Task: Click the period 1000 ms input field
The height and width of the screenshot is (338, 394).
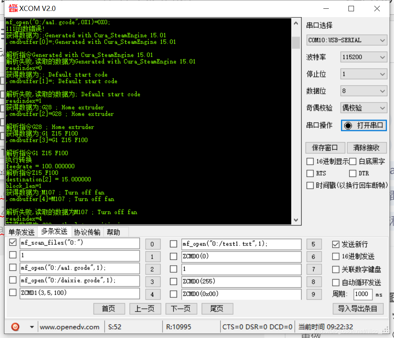Action: [363, 294]
